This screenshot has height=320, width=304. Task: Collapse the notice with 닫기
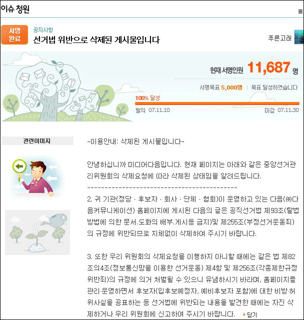tap(252, 314)
